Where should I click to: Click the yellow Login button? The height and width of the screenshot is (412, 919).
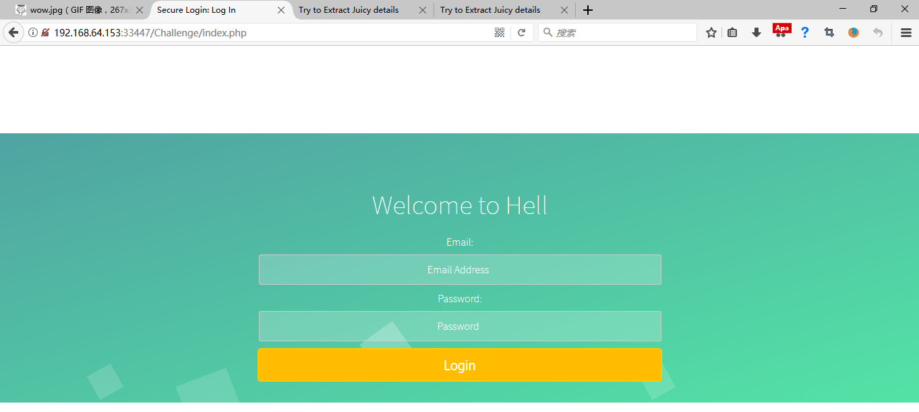click(460, 365)
